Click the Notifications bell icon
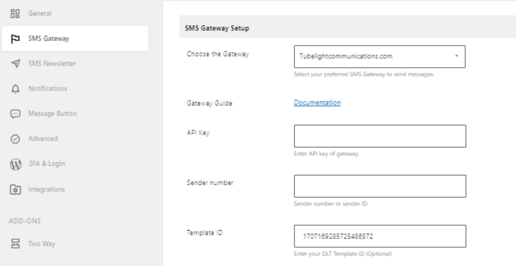516x266 pixels. click(x=15, y=89)
